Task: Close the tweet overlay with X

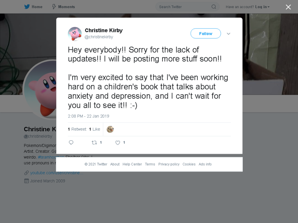Action: (x=288, y=7)
